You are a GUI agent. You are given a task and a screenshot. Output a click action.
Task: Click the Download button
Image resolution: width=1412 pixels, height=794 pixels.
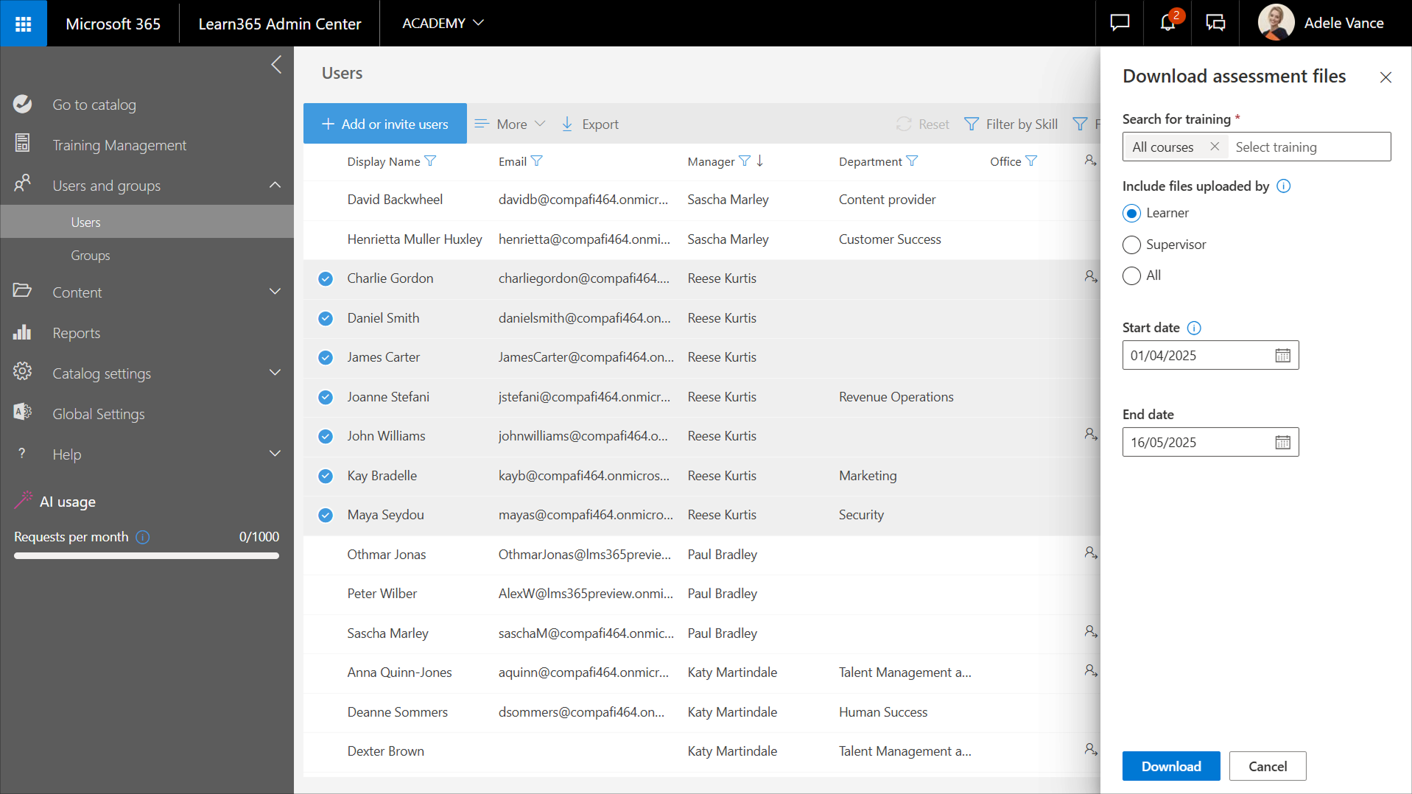pyautogui.click(x=1170, y=766)
